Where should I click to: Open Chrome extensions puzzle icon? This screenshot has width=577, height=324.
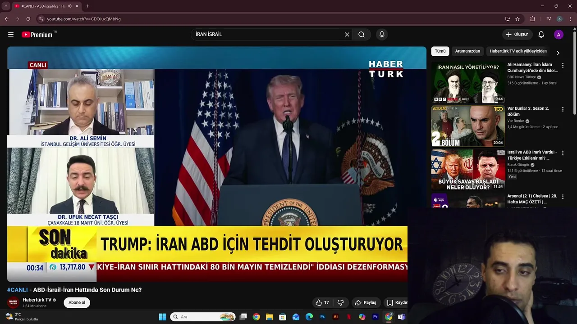coord(533,19)
